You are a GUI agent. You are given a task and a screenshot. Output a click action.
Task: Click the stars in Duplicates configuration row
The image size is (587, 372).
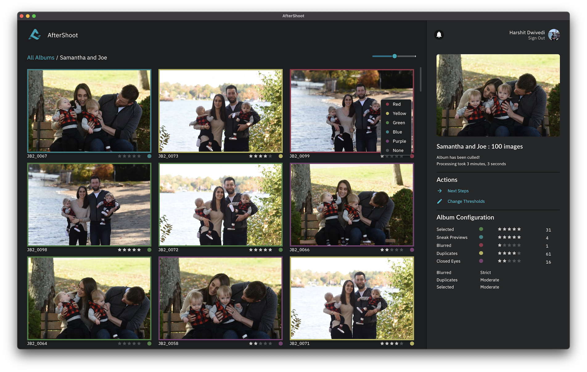[x=509, y=253]
